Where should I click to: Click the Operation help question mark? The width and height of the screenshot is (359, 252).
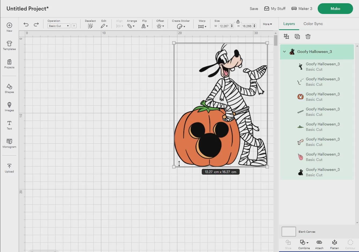74,26
